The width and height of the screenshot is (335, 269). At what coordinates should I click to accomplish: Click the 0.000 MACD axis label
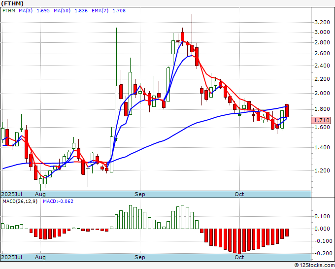tap(322, 229)
